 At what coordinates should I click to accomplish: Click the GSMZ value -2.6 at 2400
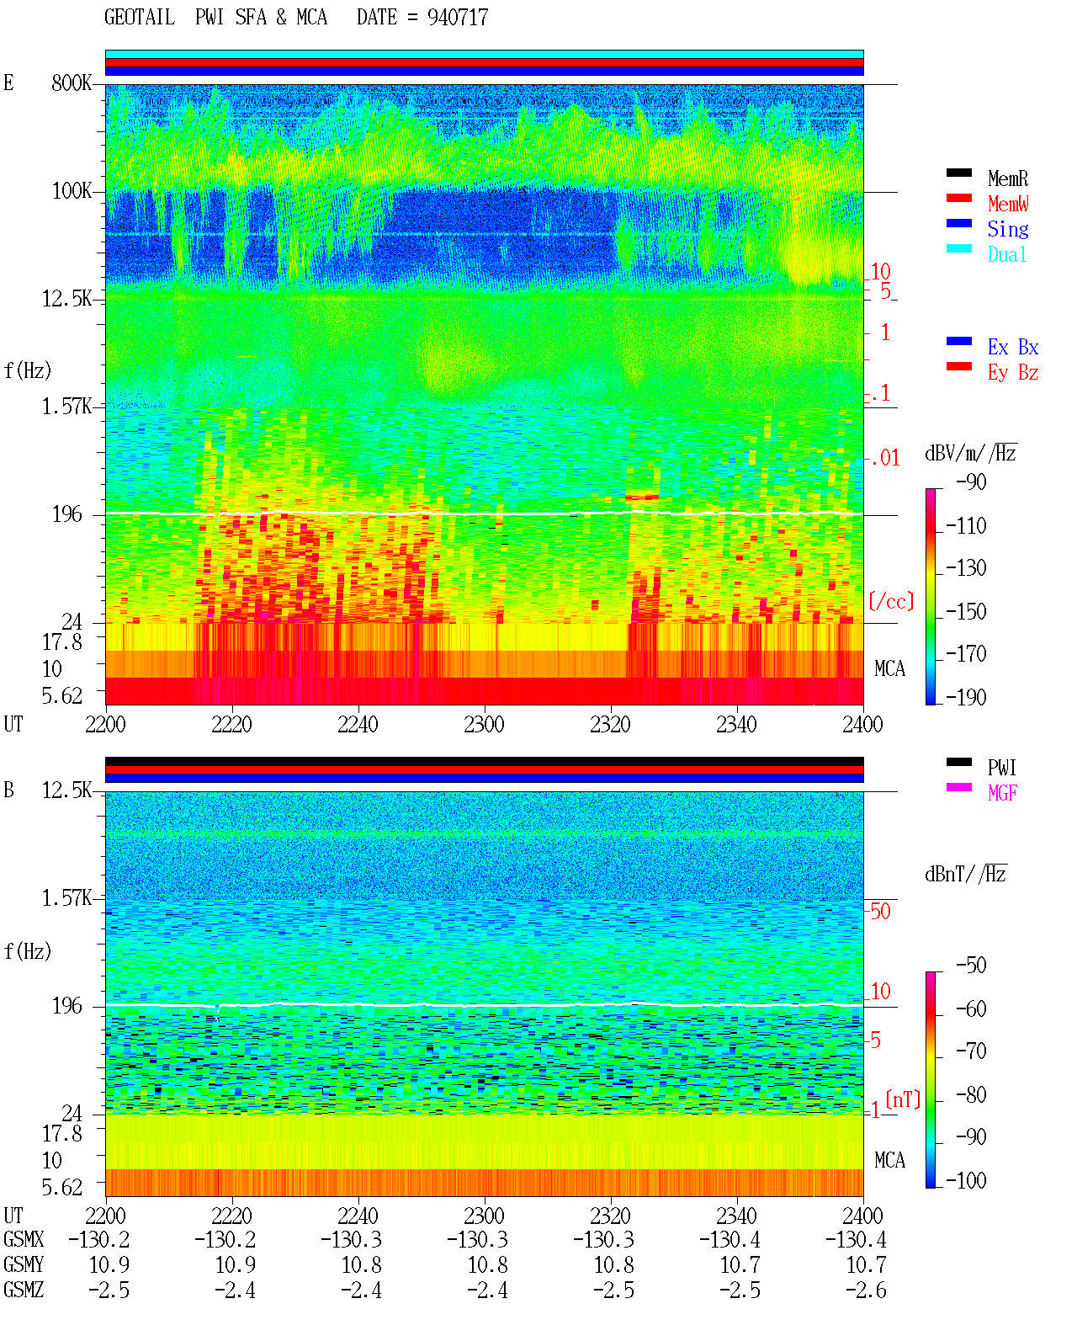pos(866,1290)
